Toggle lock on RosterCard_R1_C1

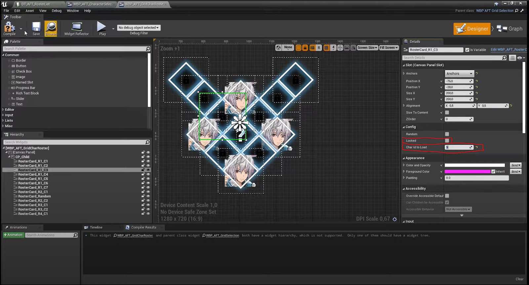pyautogui.click(x=143, y=161)
